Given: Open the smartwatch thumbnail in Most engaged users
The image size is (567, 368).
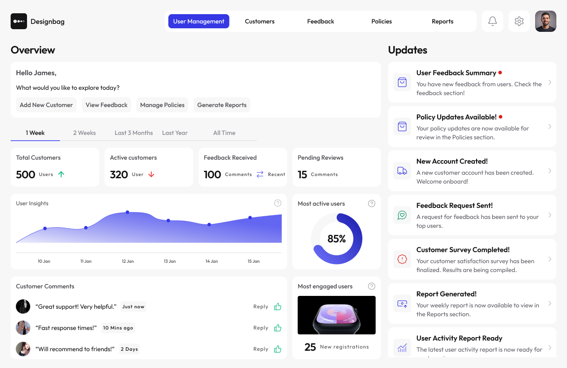Looking at the screenshot, I should click(337, 315).
